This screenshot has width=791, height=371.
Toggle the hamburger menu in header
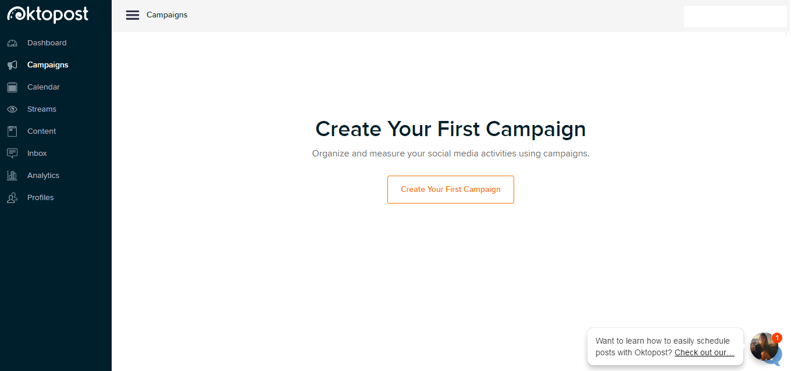pos(133,15)
